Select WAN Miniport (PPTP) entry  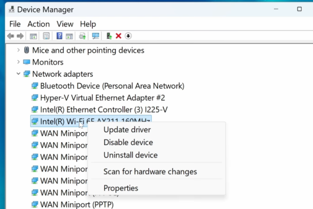tap(77, 205)
